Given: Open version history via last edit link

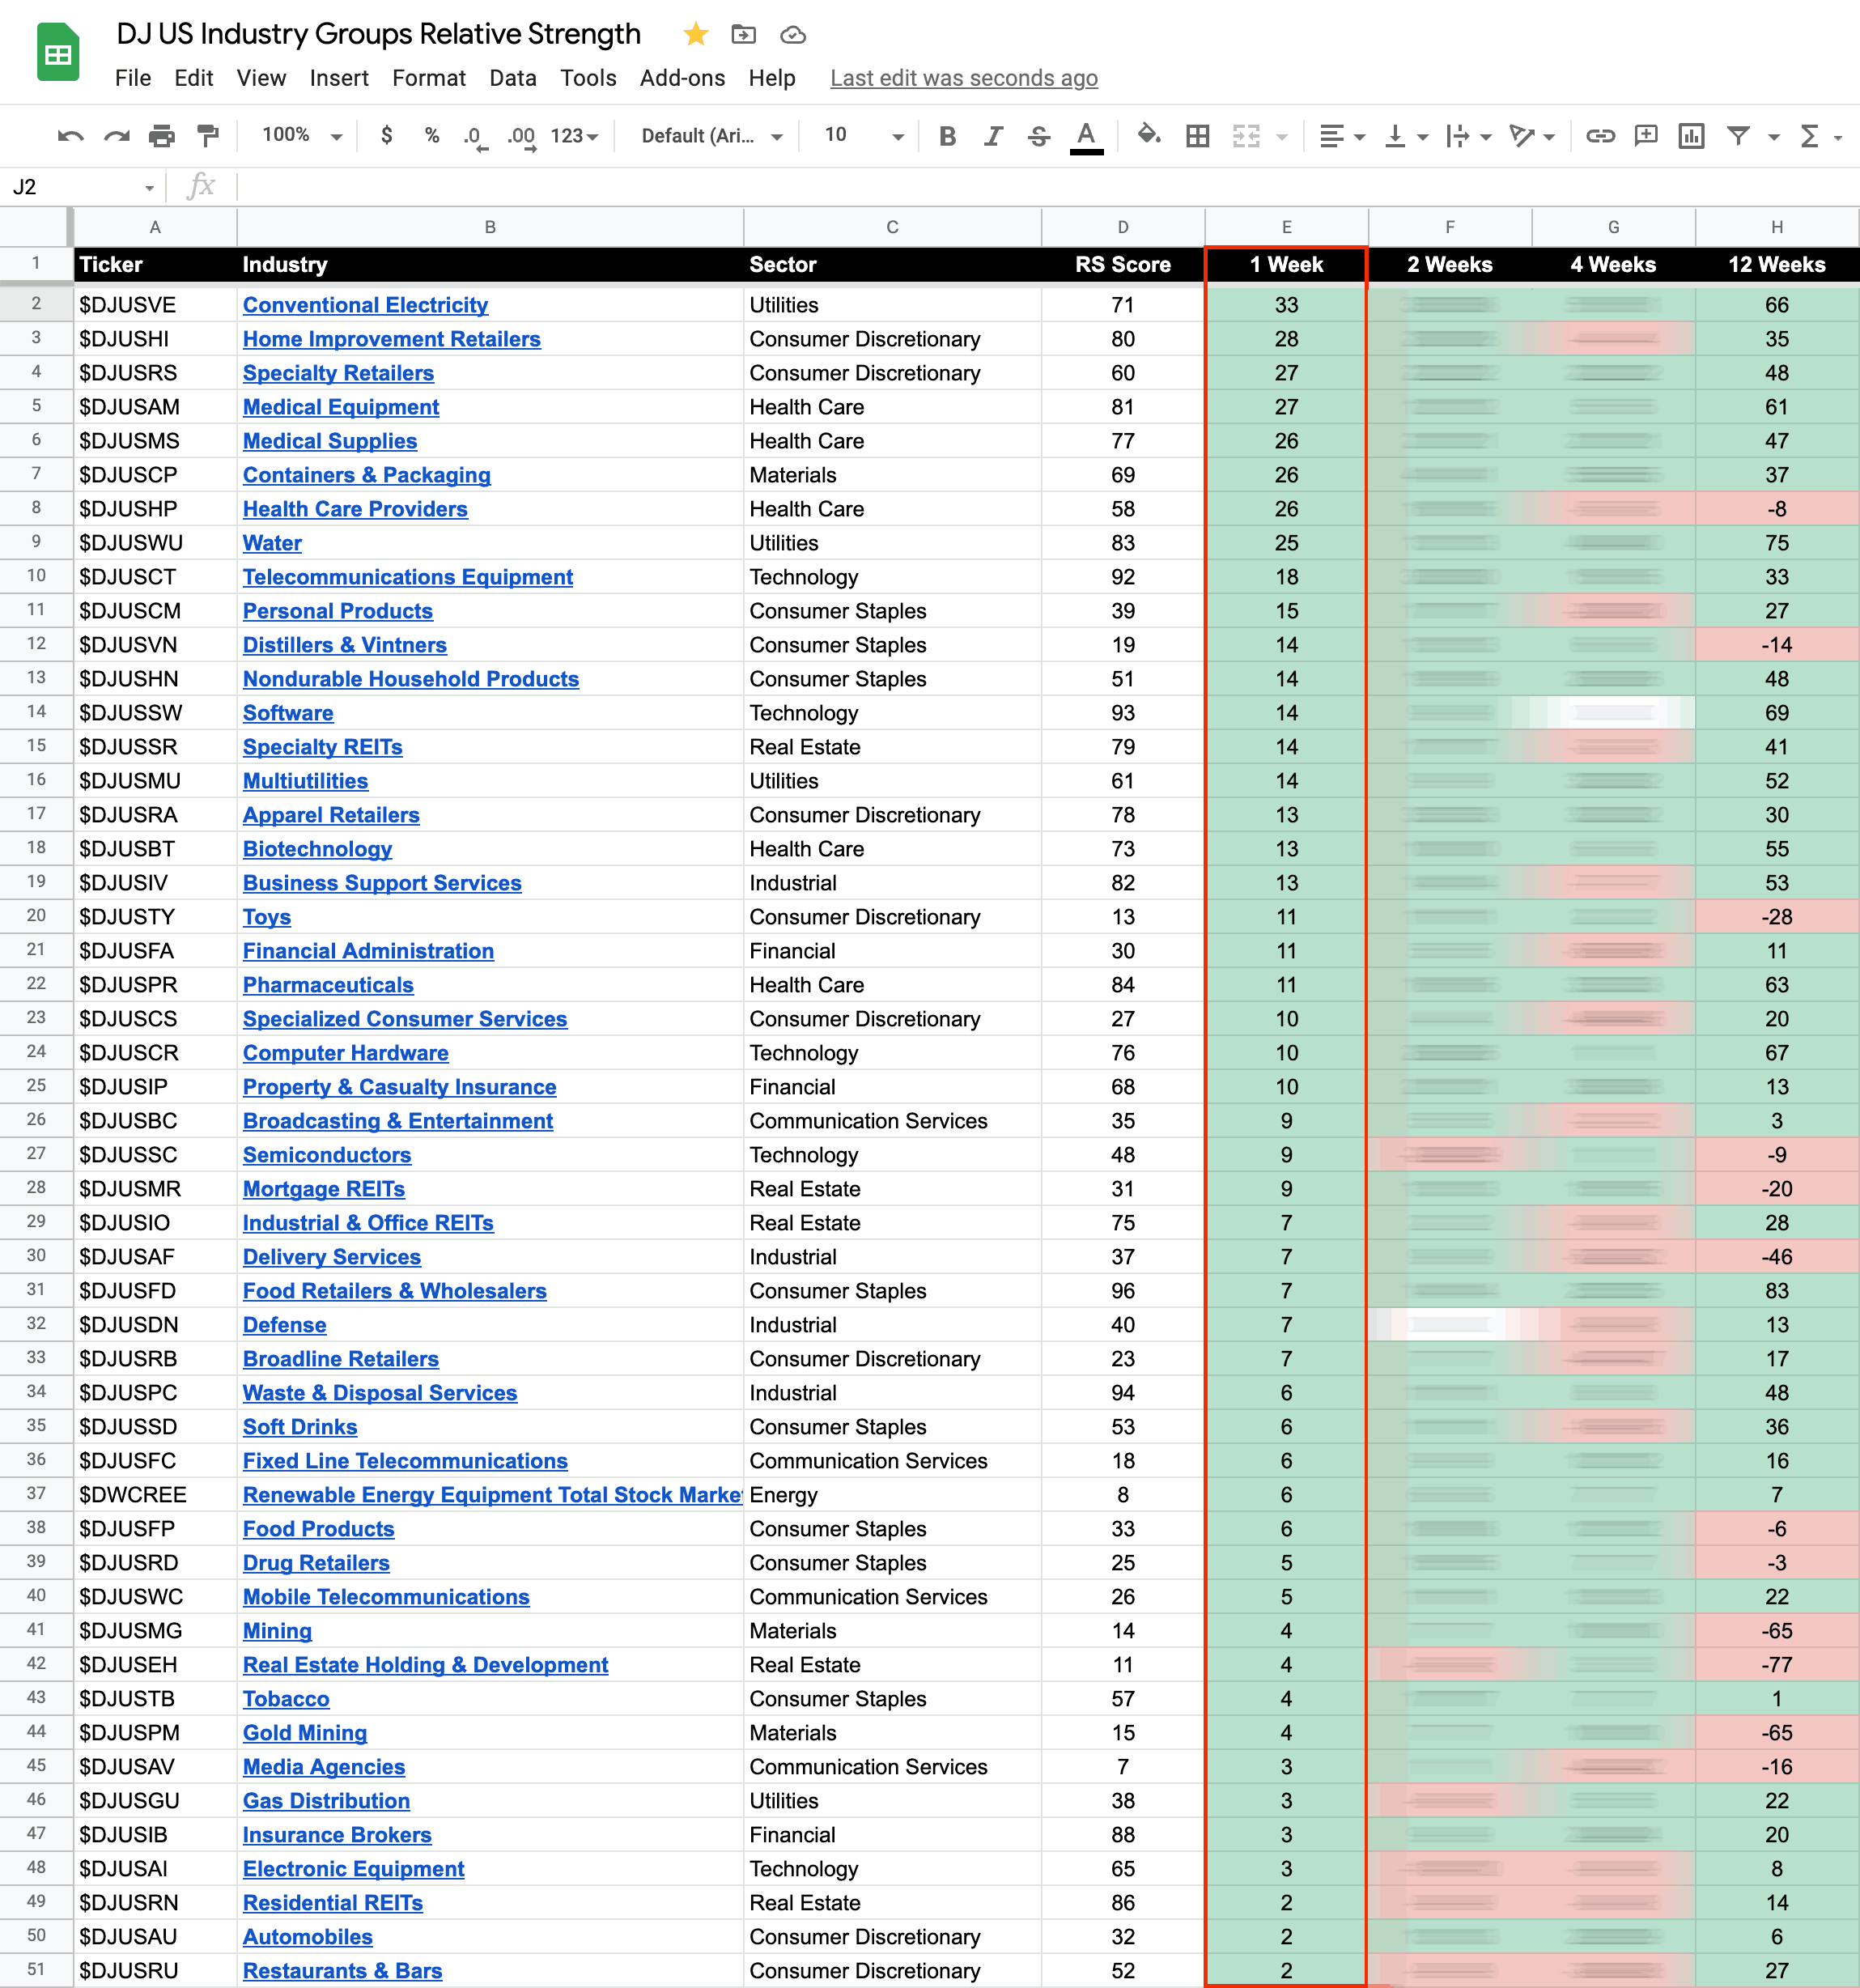Looking at the screenshot, I should coord(964,78).
